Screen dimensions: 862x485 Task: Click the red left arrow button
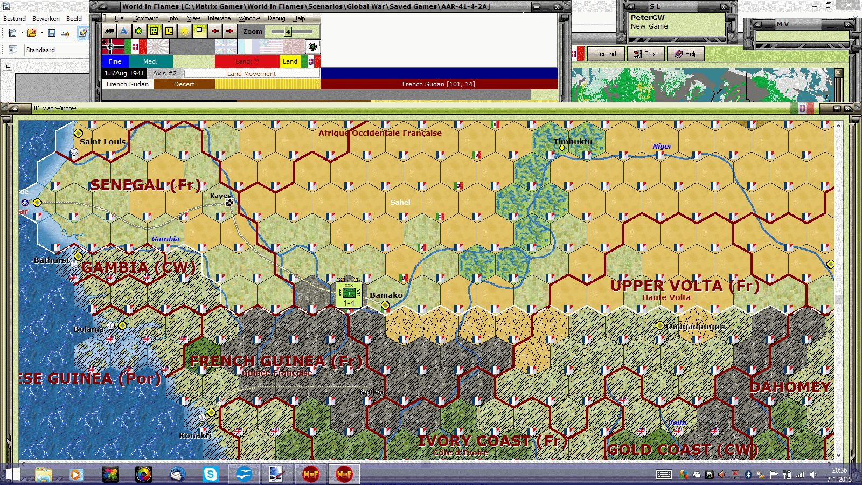214,31
